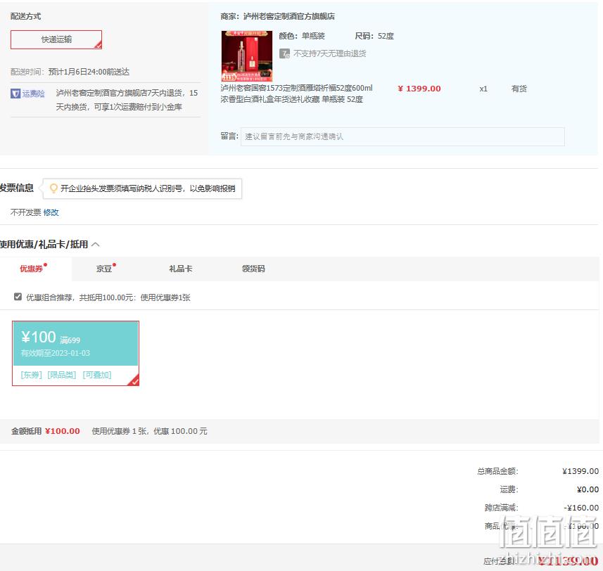Open the 运费险 link
This screenshot has width=603, height=571.
[x=34, y=94]
